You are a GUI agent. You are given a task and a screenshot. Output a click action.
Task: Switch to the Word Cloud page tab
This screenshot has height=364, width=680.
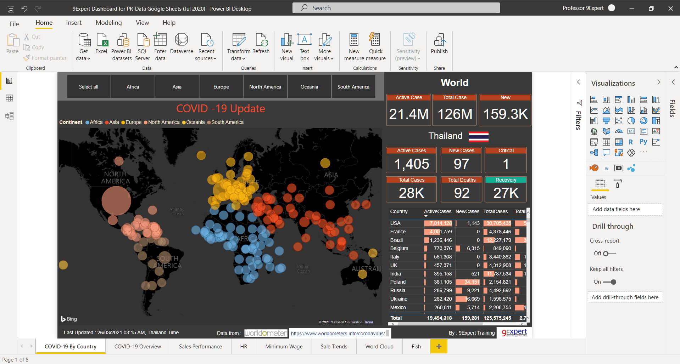379,346
